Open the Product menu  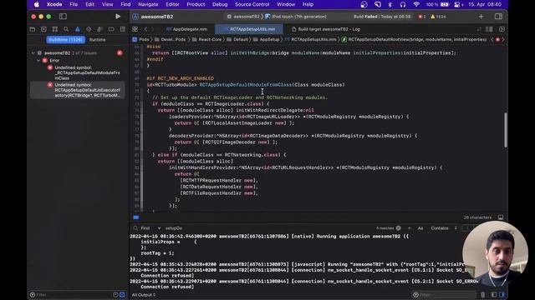coord(196,4)
